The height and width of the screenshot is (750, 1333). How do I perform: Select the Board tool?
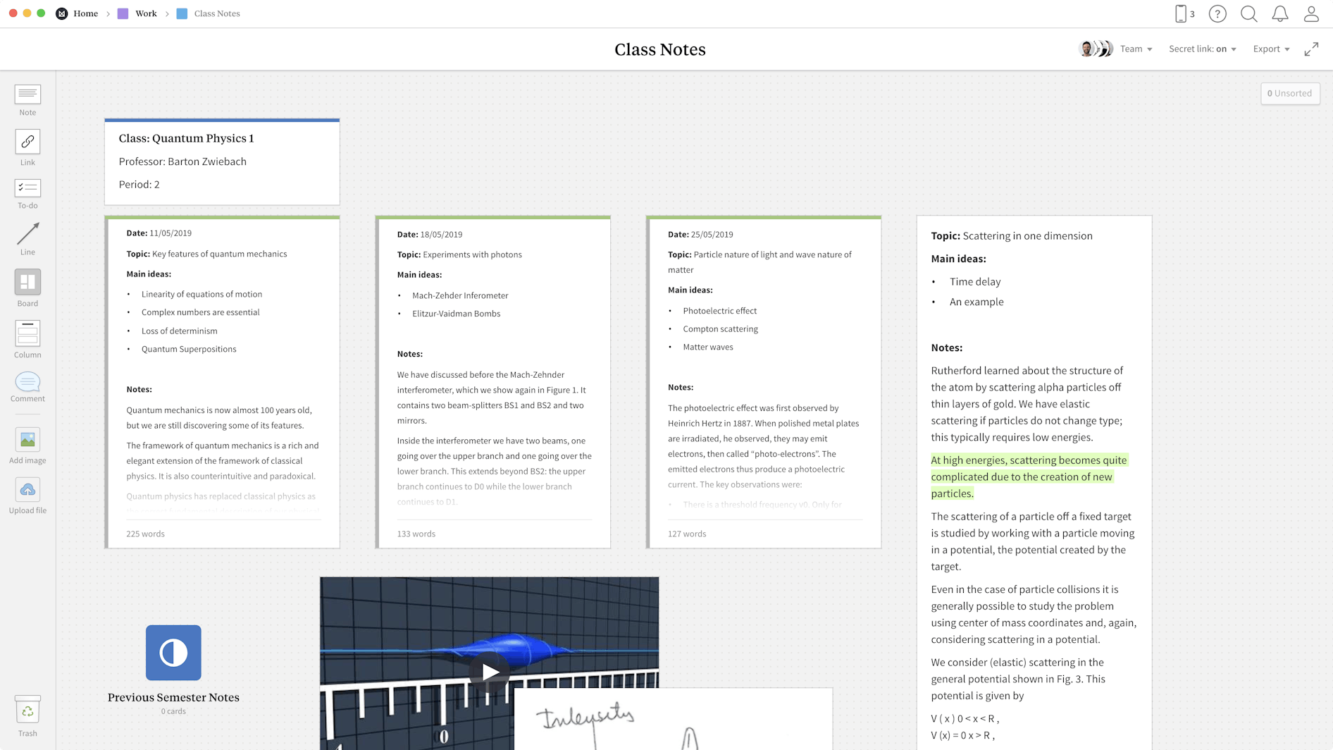click(27, 286)
